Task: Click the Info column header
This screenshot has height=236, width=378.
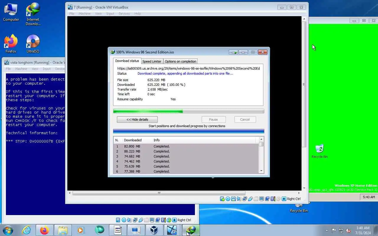Action: coord(204,140)
